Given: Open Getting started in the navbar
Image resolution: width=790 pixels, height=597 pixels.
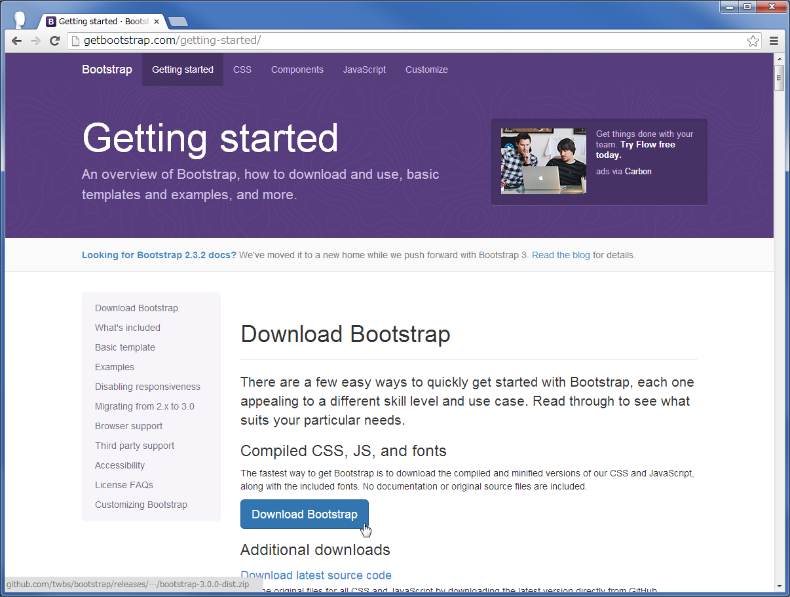Looking at the screenshot, I should point(183,69).
